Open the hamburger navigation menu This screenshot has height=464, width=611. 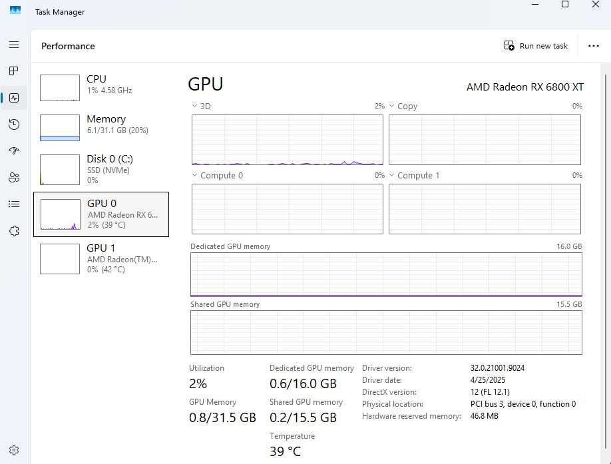point(14,45)
